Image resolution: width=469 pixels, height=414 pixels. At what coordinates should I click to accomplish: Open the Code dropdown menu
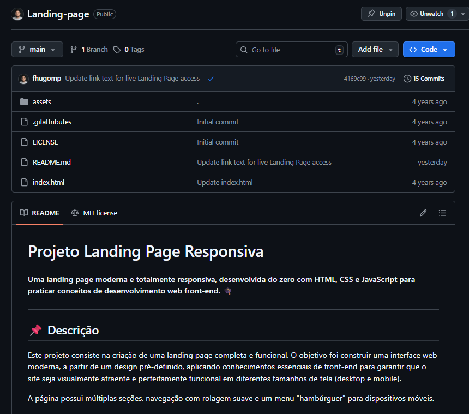429,49
